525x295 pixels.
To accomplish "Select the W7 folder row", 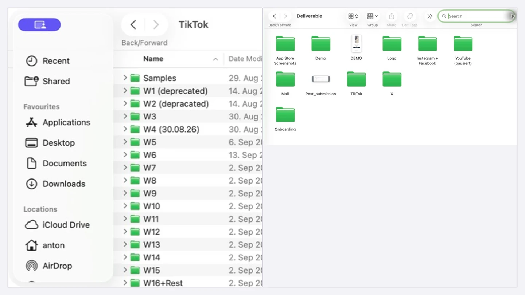I will click(x=188, y=168).
